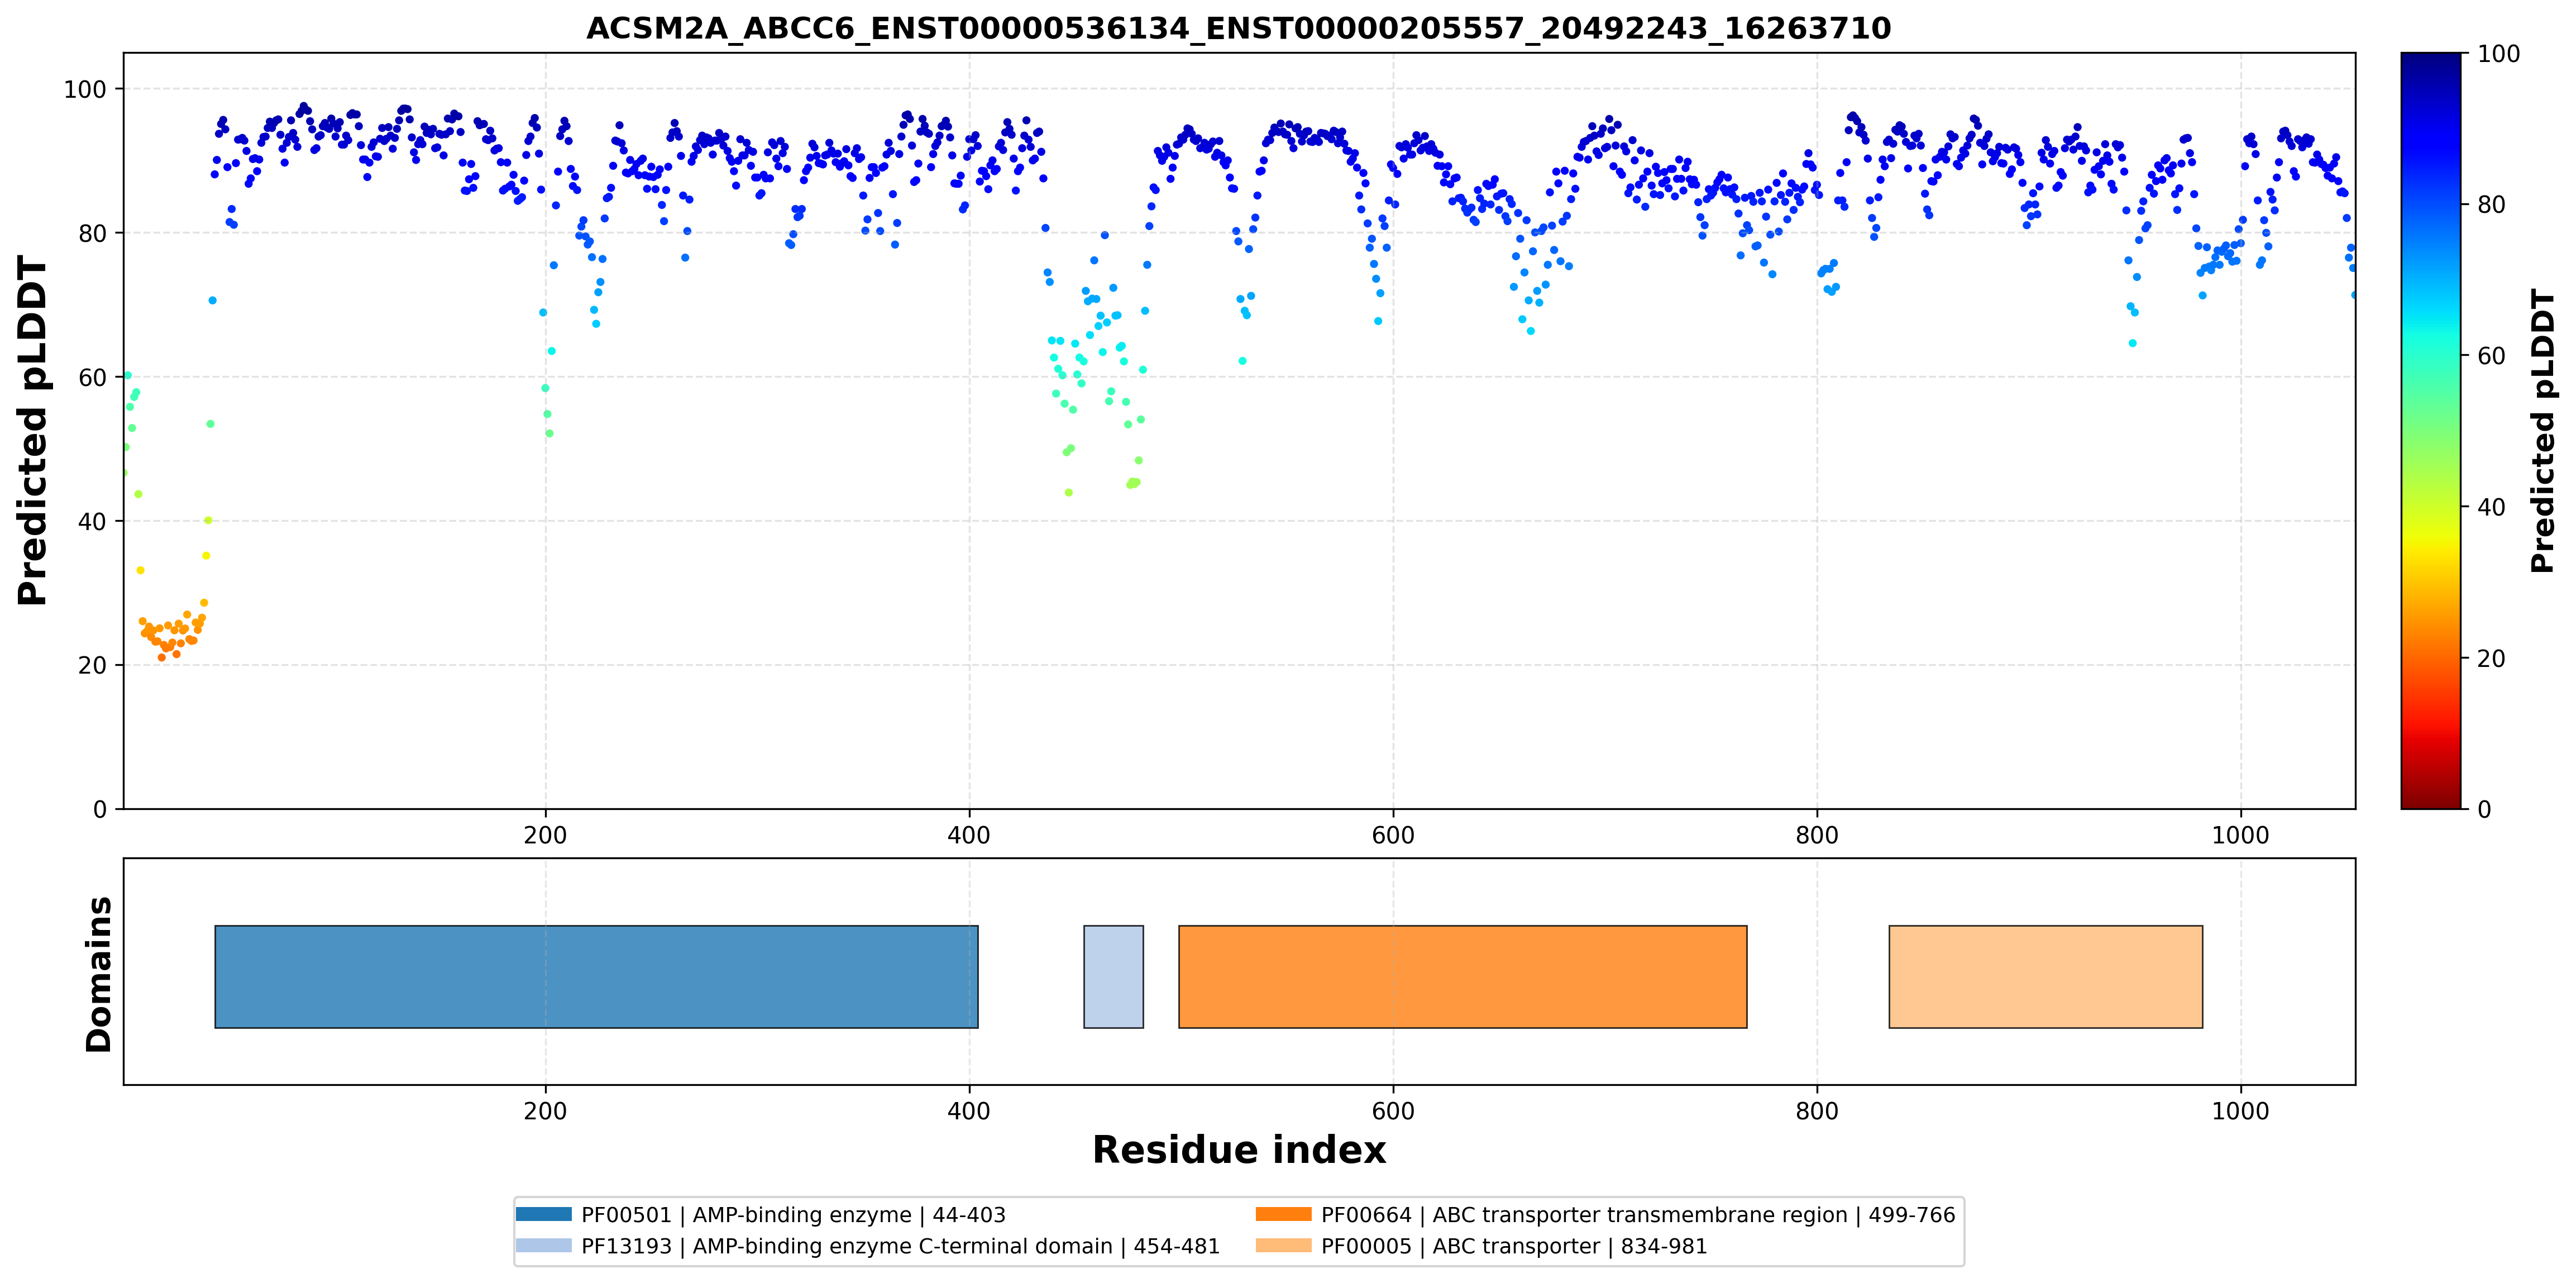Click the blue AMP-binding enzyme domain bar

point(596,976)
